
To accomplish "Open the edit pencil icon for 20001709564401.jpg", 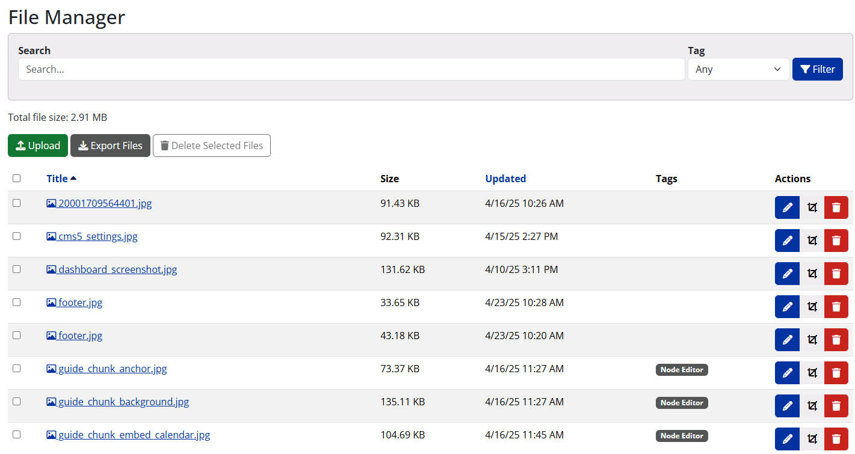I will click(x=787, y=207).
